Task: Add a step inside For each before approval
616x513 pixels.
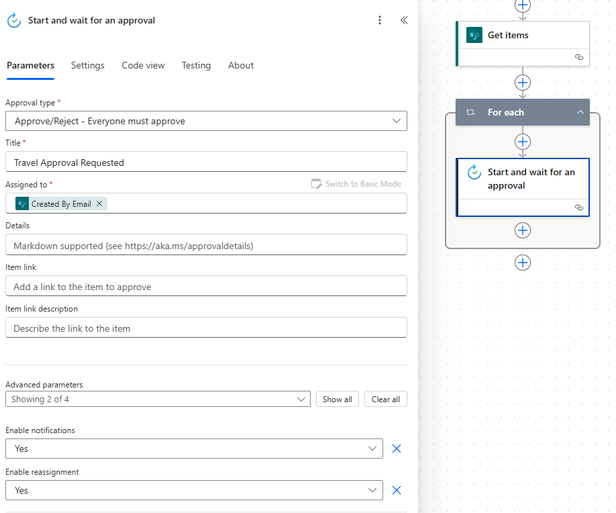Action: pyautogui.click(x=523, y=142)
